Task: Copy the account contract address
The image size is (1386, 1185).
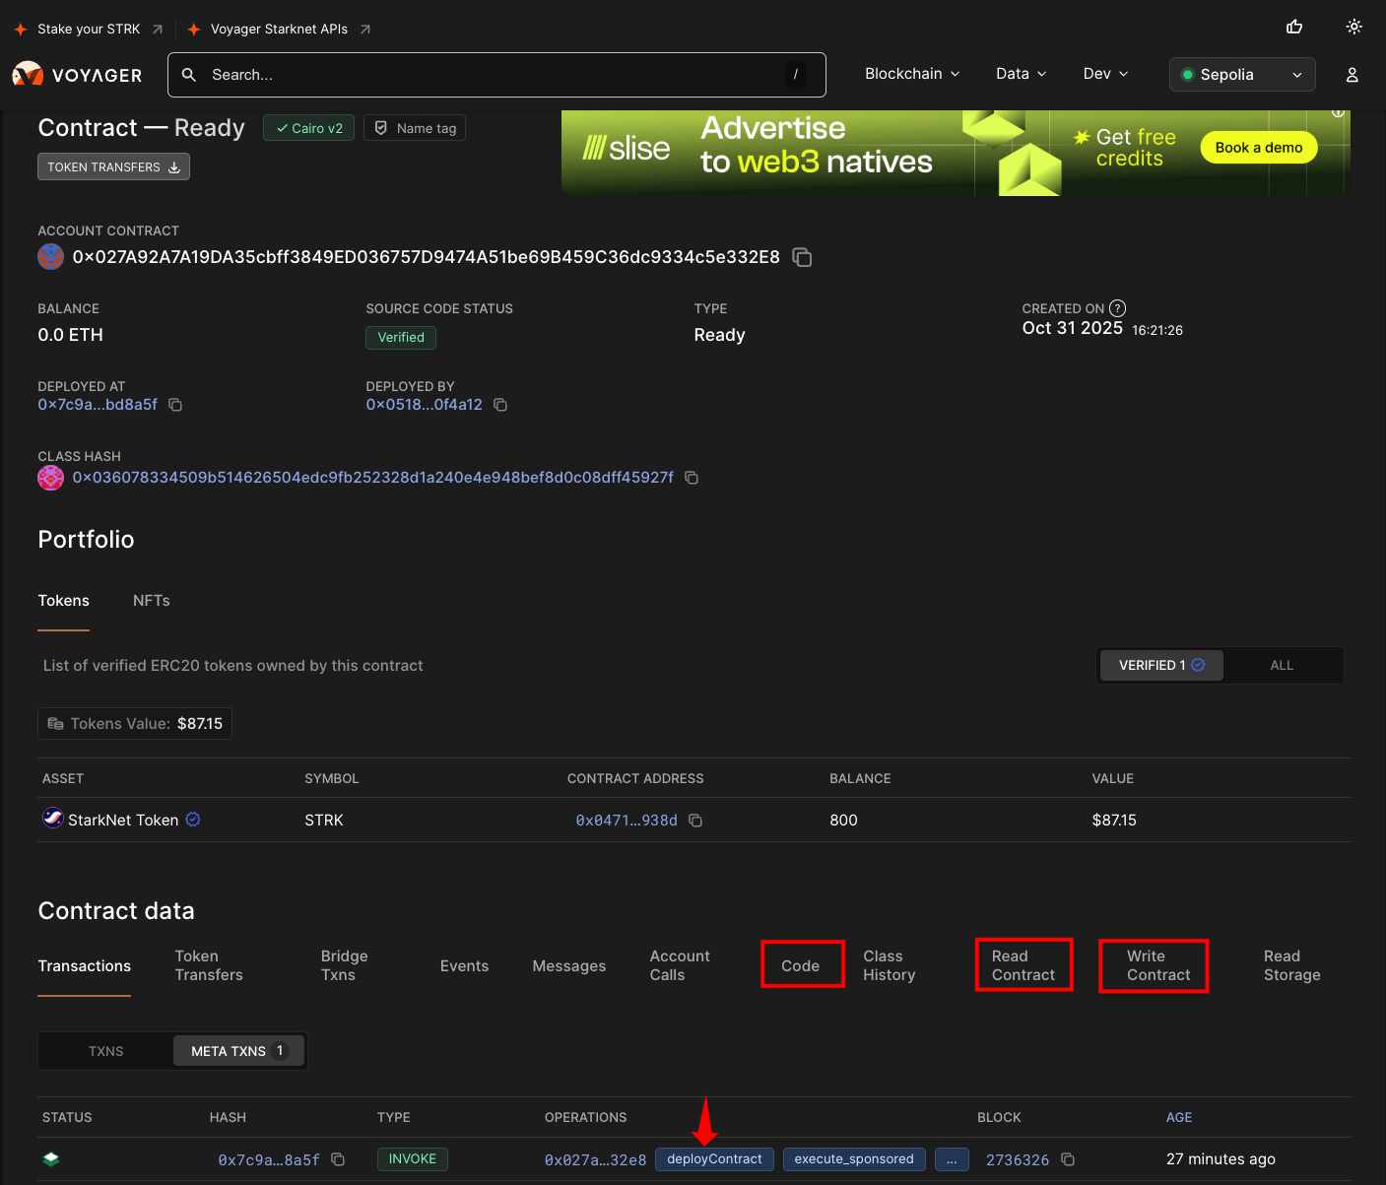Action: [801, 256]
